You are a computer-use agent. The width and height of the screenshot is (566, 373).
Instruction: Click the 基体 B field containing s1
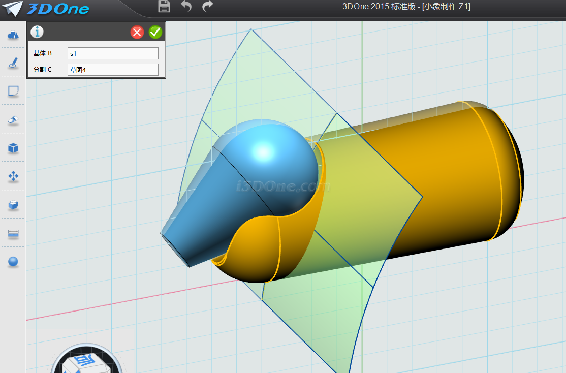tap(113, 53)
